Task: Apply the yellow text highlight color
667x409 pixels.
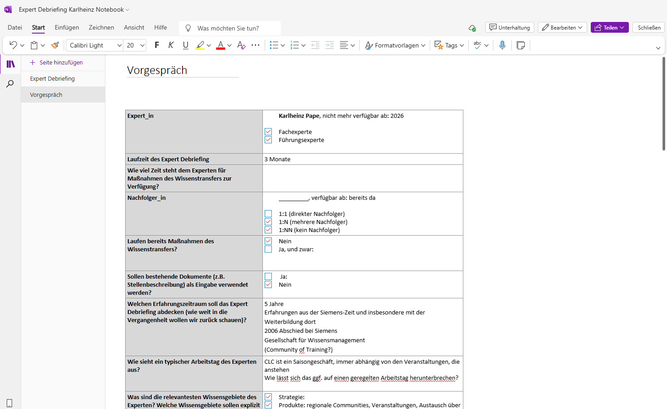Action: pyautogui.click(x=200, y=45)
